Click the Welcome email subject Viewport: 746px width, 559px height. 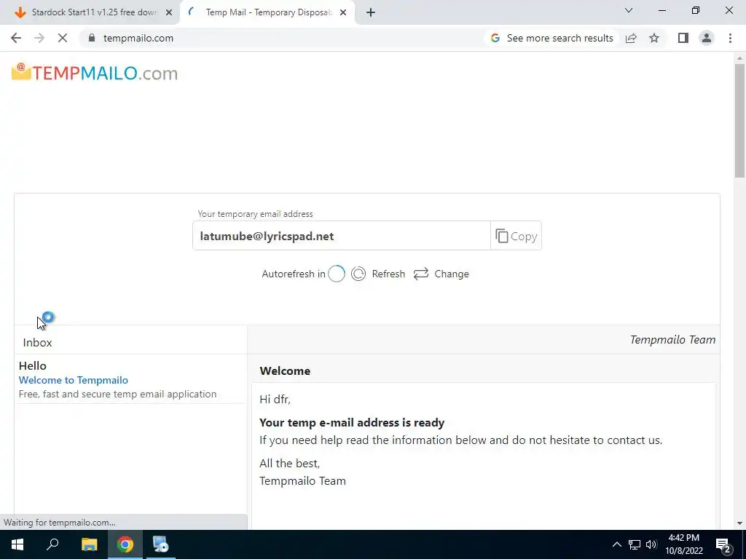[285, 370]
